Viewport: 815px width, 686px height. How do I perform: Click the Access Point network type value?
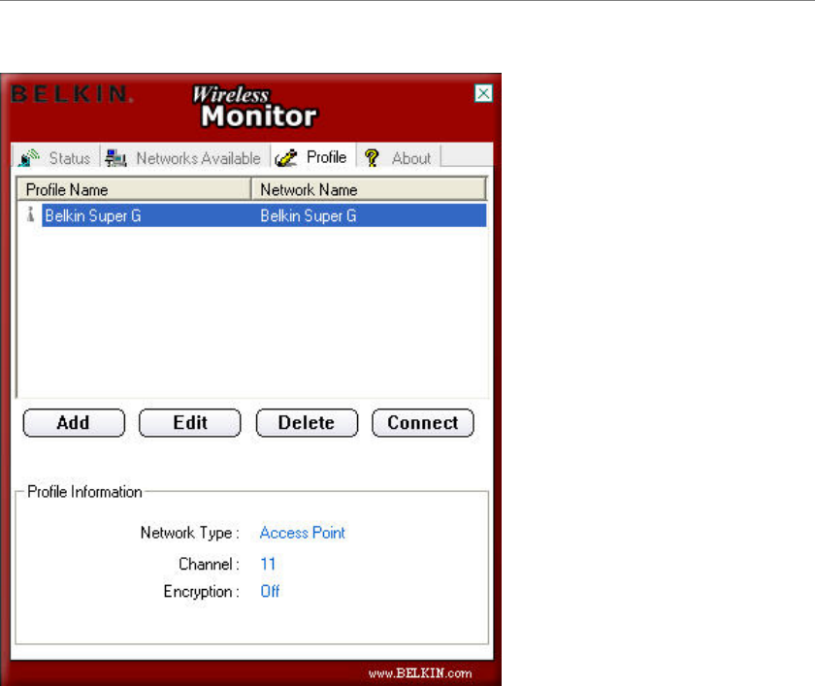tap(303, 533)
